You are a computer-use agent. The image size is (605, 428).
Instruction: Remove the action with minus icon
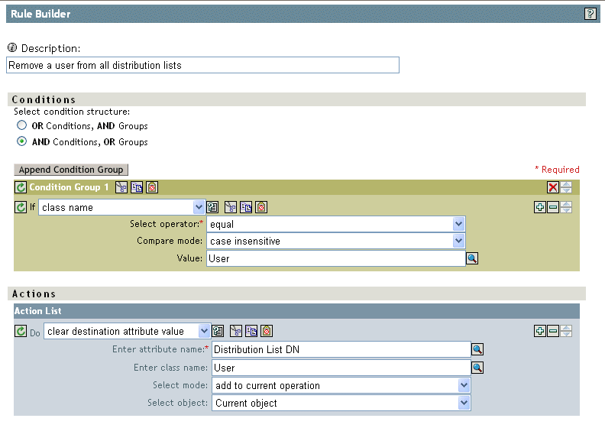553,331
